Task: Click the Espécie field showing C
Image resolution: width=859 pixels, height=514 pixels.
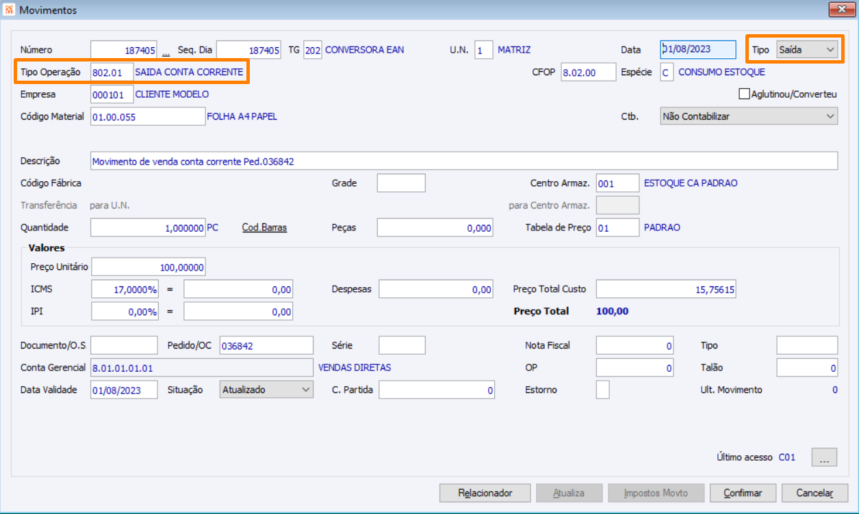Action: [x=667, y=72]
